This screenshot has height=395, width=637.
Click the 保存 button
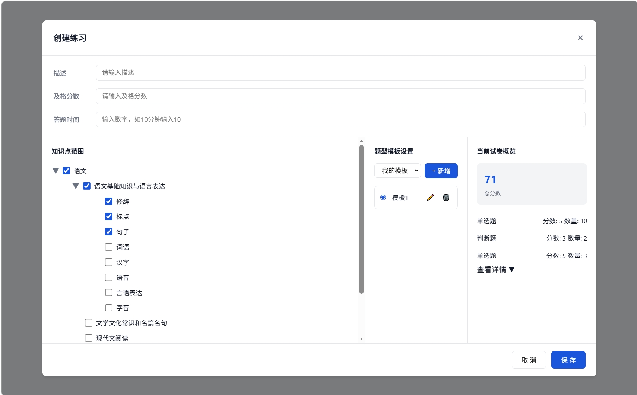click(568, 360)
